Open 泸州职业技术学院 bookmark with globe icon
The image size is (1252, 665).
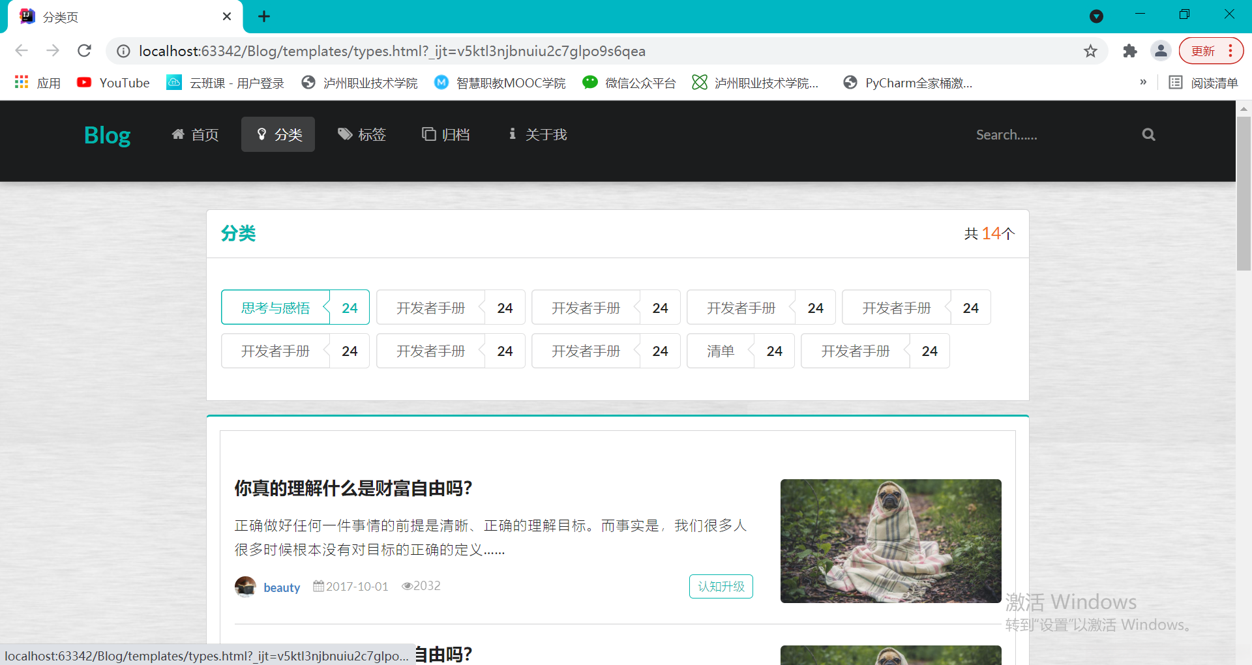(x=359, y=83)
